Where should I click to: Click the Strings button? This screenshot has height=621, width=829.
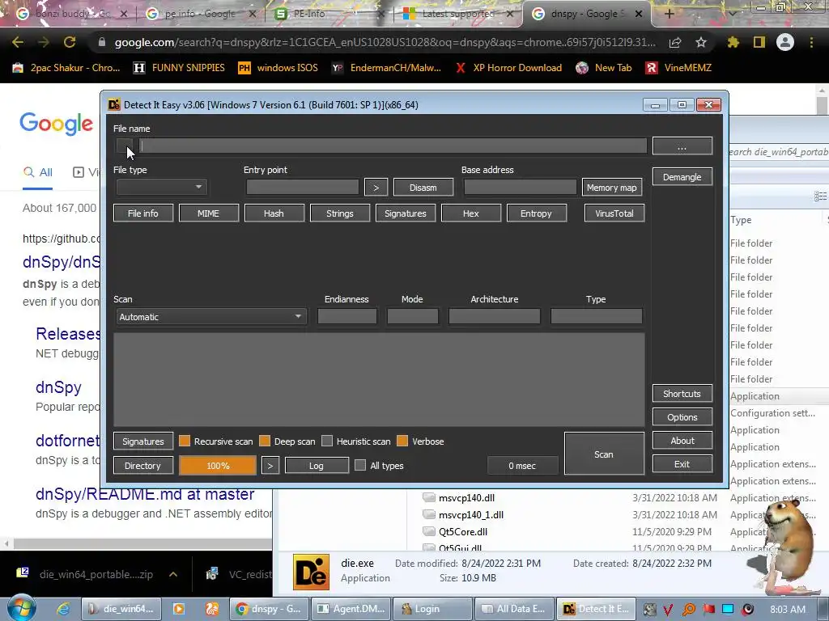(x=340, y=213)
